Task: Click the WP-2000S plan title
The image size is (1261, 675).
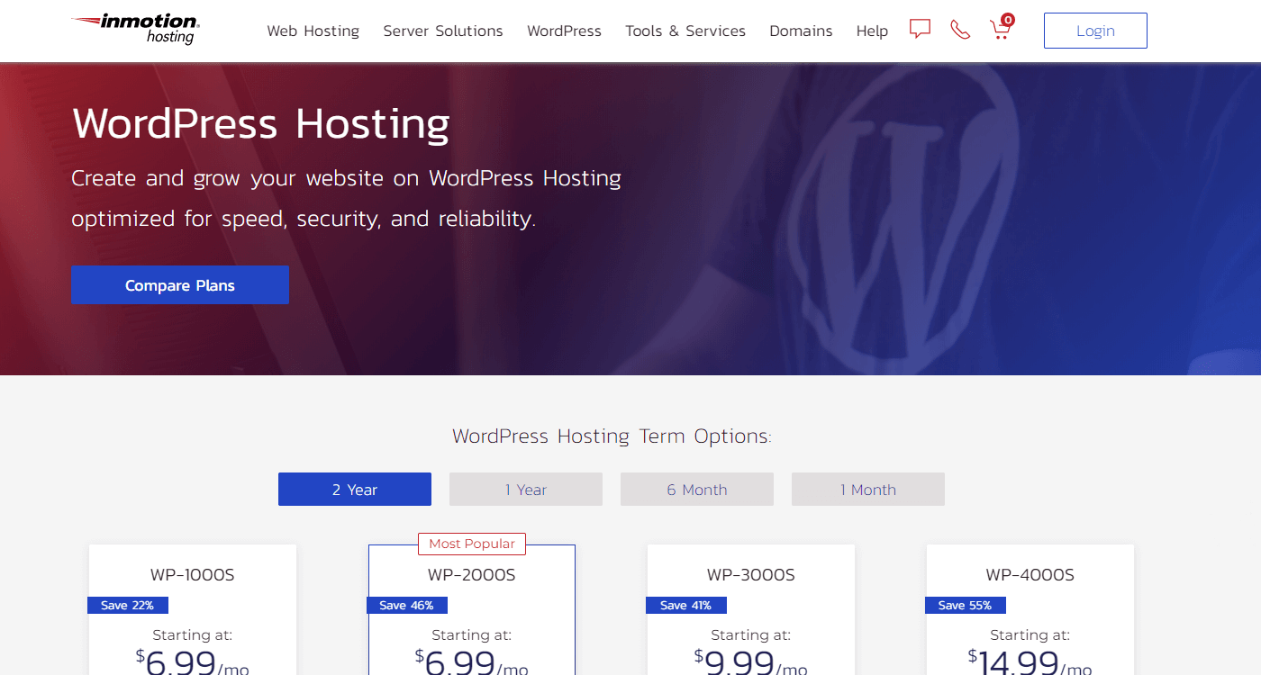Action: (472, 574)
